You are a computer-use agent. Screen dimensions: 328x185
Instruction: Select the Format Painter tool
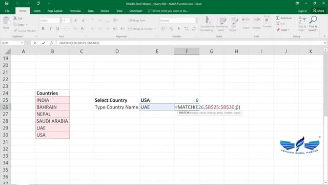[x=25, y=31]
